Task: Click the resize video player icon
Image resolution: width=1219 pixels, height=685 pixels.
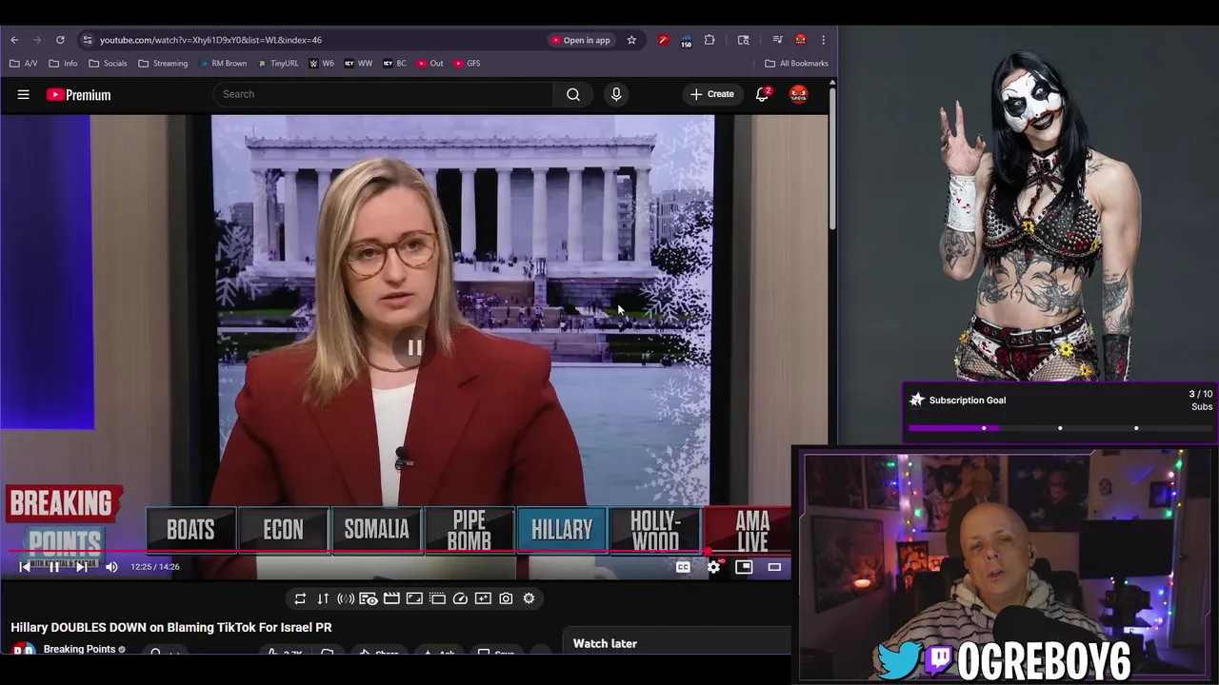Action: click(414, 598)
